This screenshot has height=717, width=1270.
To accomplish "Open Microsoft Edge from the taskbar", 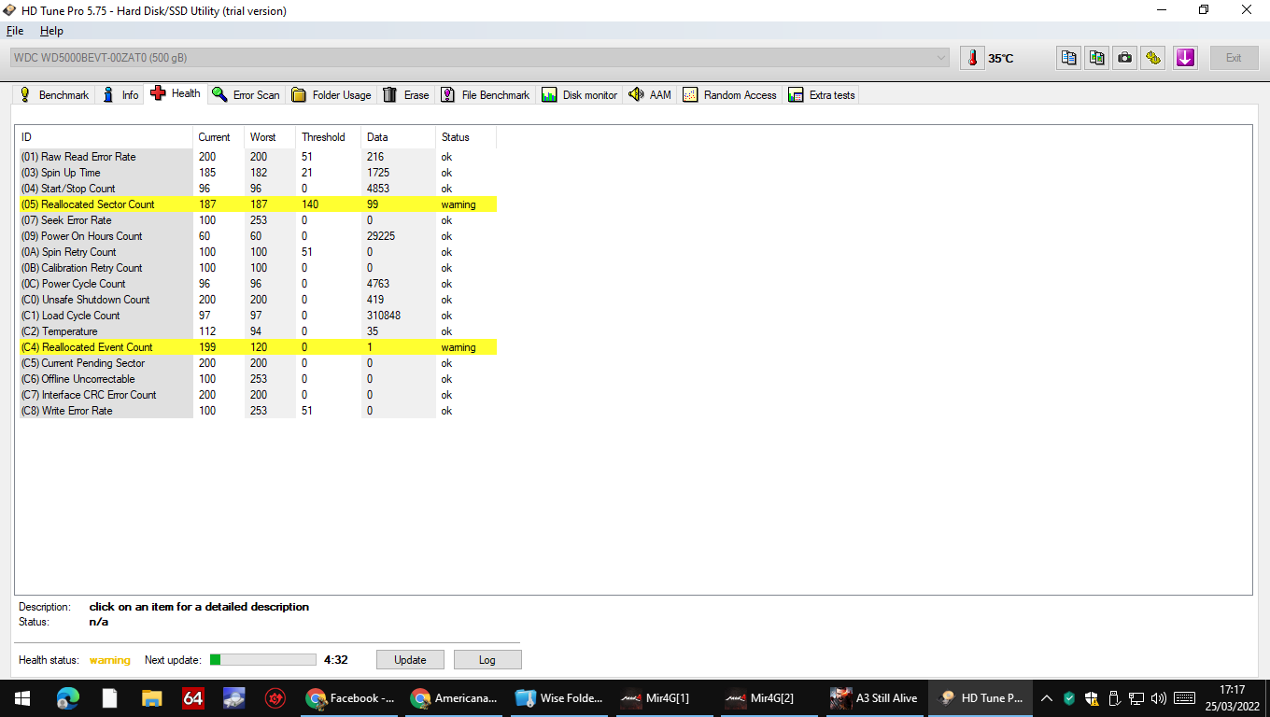I will point(67,697).
